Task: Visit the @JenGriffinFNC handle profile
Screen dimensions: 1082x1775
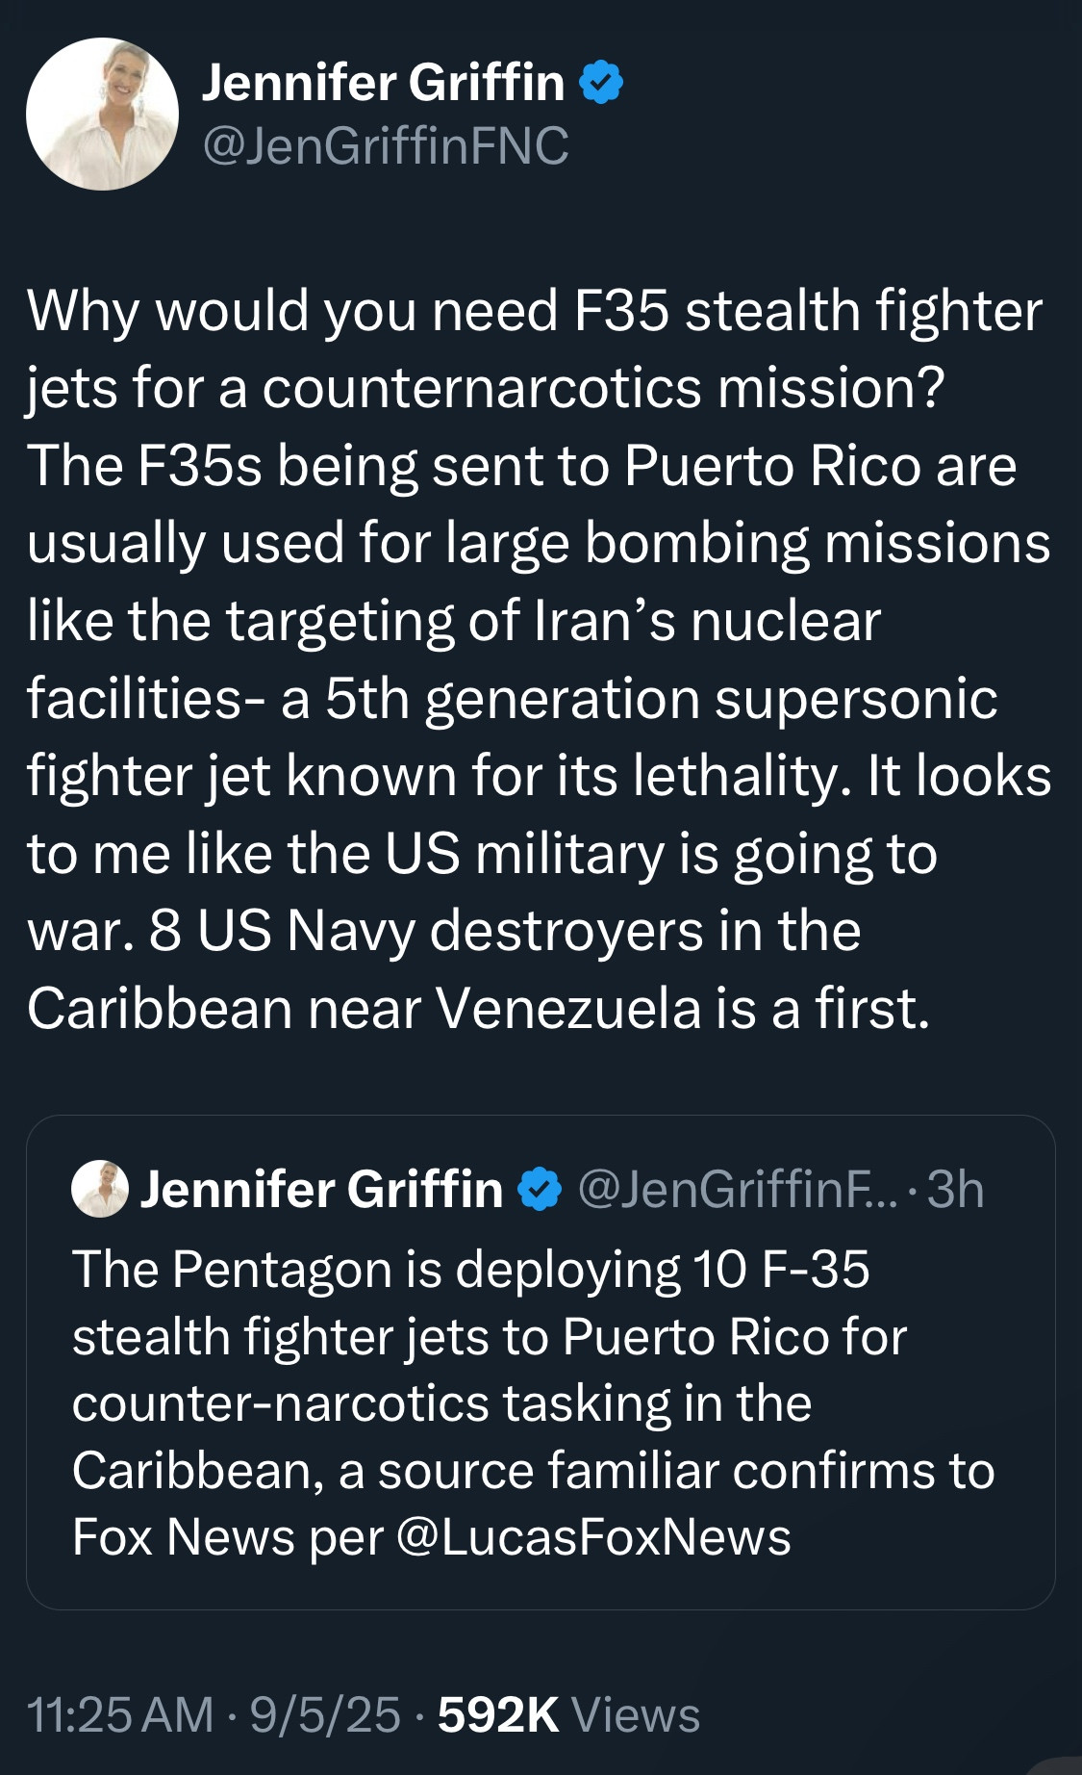Action: (x=385, y=146)
